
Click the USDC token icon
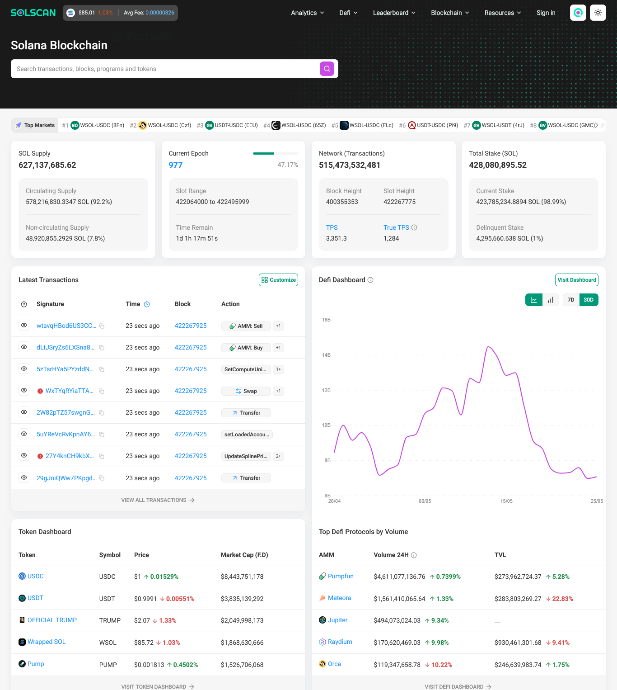click(x=22, y=576)
